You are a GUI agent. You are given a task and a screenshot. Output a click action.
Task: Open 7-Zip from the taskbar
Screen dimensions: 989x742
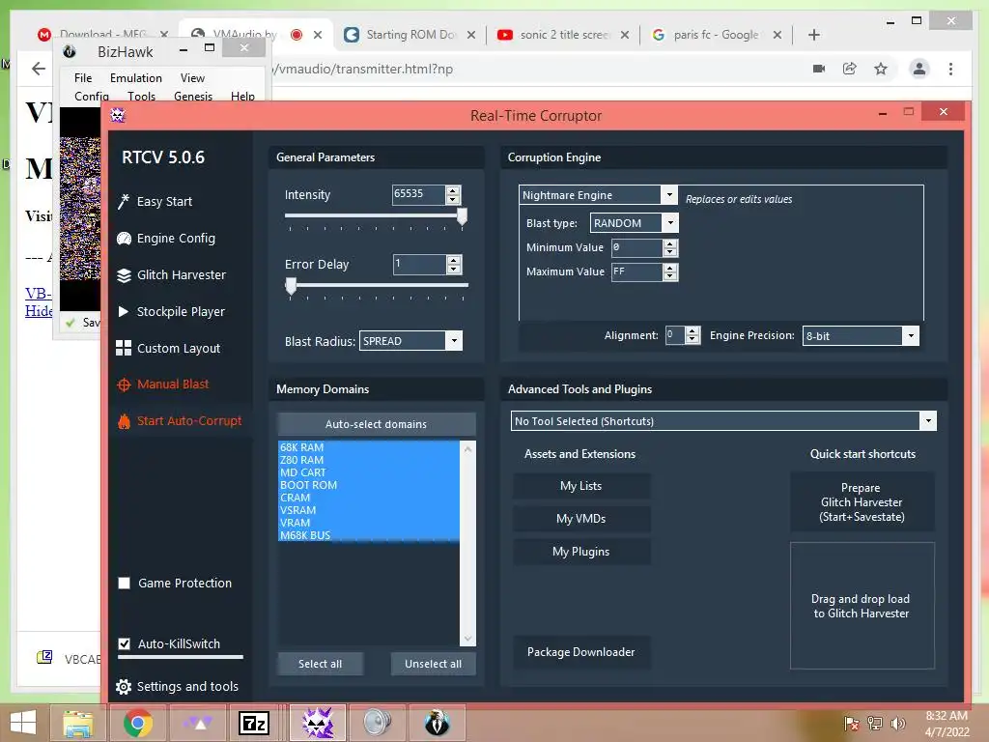click(x=254, y=723)
